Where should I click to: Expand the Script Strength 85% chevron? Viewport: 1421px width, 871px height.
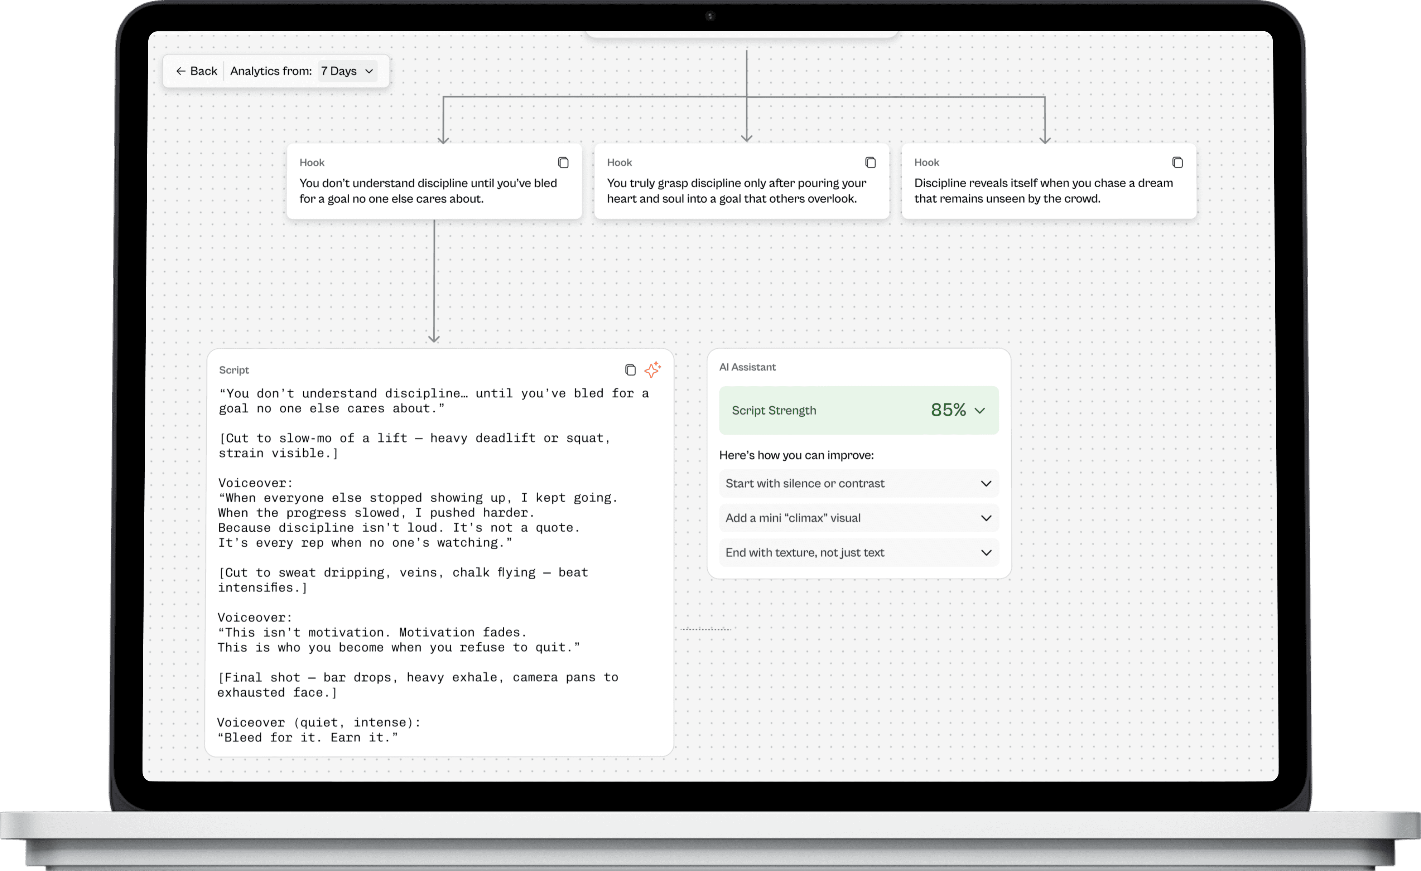click(x=979, y=410)
